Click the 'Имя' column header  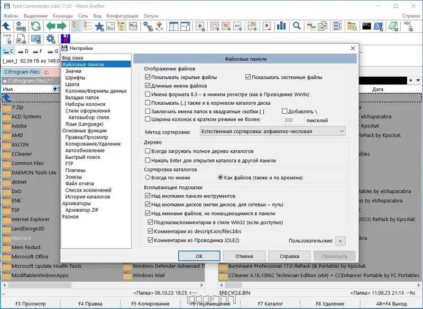[27, 89]
